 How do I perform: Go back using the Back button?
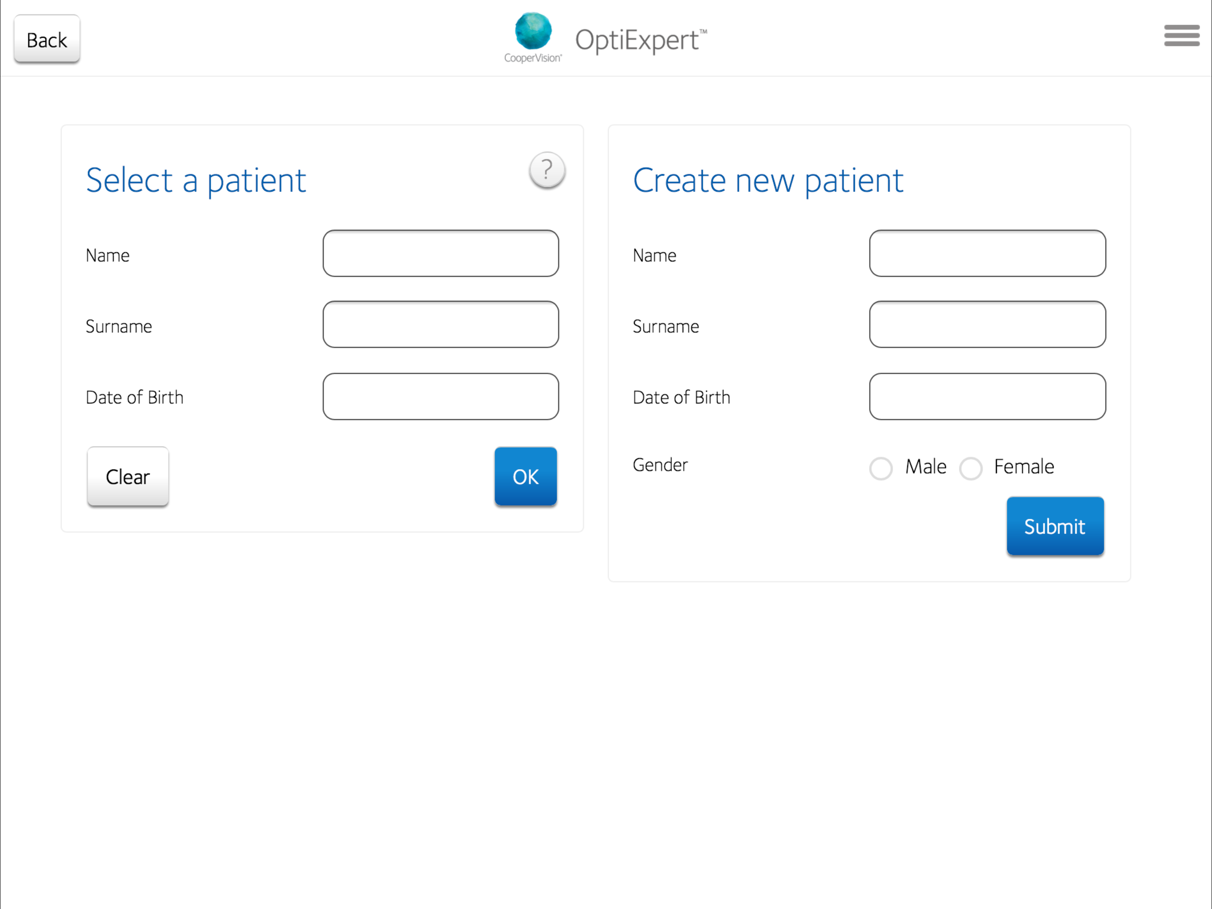tap(47, 39)
